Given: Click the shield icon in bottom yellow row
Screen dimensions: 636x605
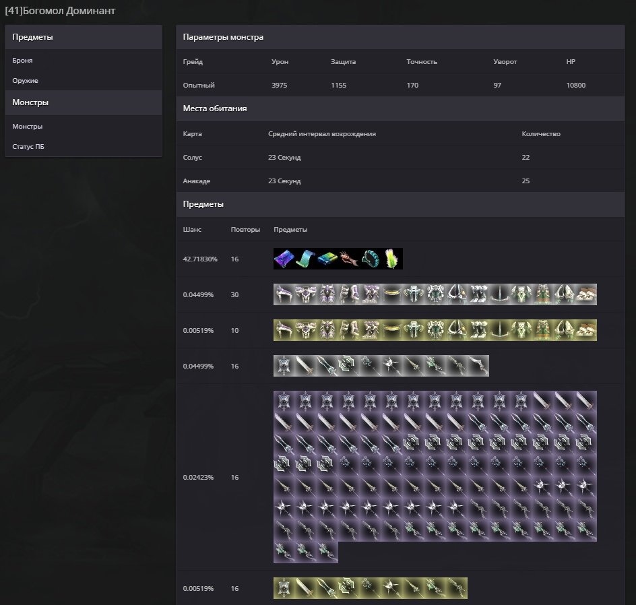Looking at the screenshot, I should (x=284, y=588).
